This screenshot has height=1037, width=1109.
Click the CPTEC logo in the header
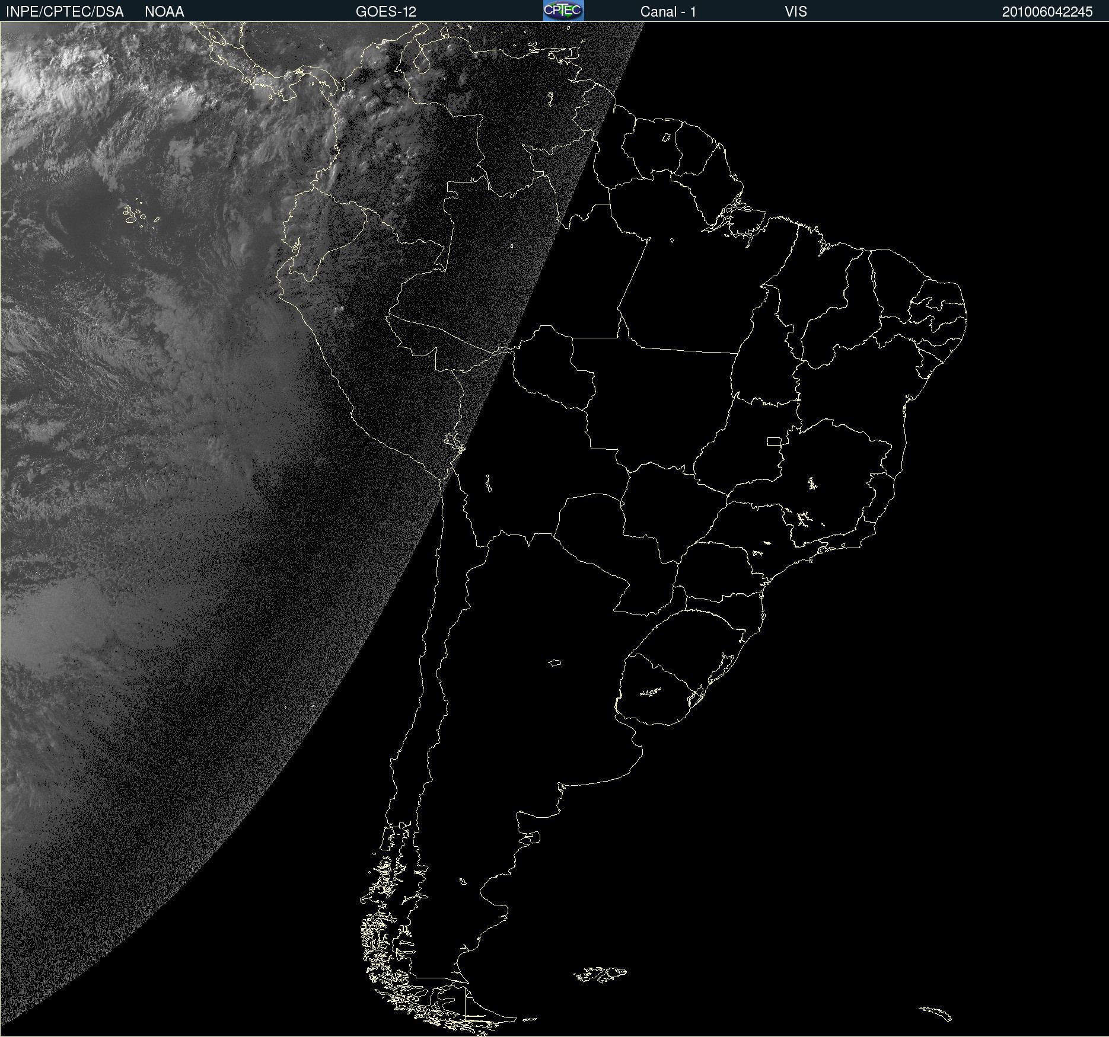[x=563, y=11]
